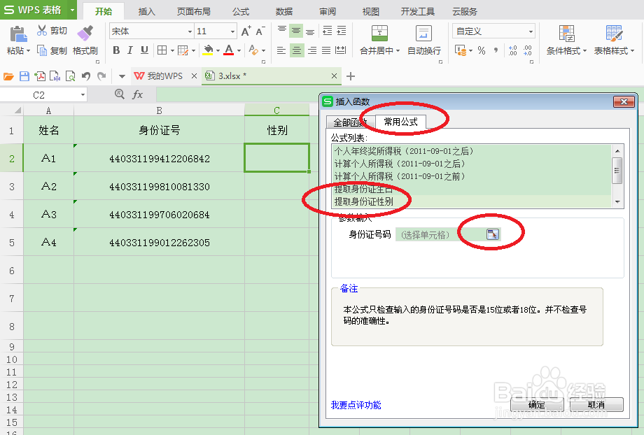Click 取消 button in dialog
644x435 pixels.
[x=596, y=405]
